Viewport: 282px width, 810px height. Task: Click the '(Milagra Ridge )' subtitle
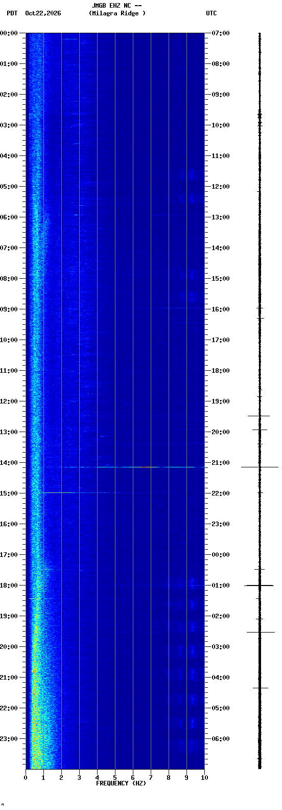(x=117, y=13)
